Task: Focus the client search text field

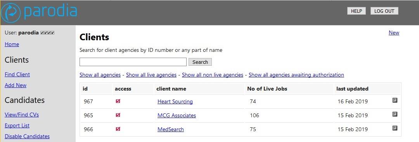Action: point(133,62)
